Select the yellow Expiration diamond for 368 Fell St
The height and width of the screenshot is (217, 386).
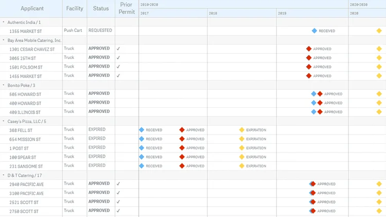click(242, 130)
